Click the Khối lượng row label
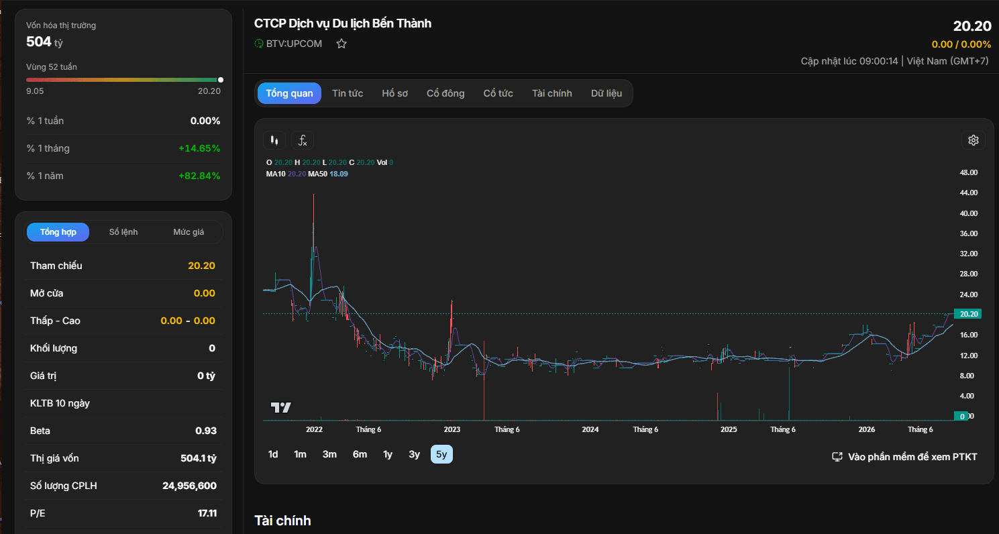The width and height of the screenshot is (999, 534). click(54, 348)
